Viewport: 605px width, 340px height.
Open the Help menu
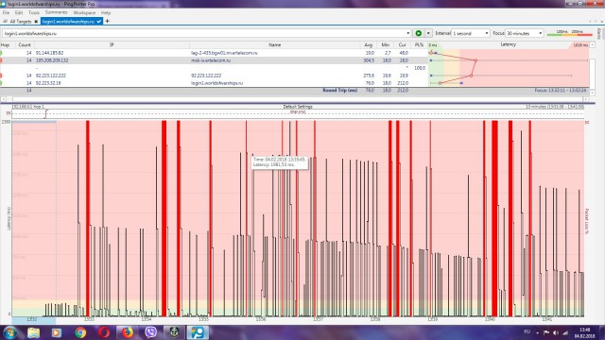coord(106,12)
